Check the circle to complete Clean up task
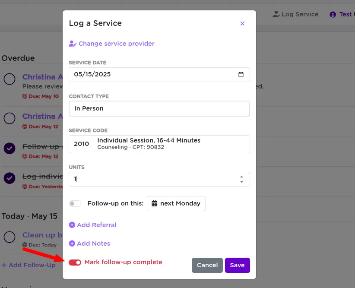 click(x=9, y=237)
